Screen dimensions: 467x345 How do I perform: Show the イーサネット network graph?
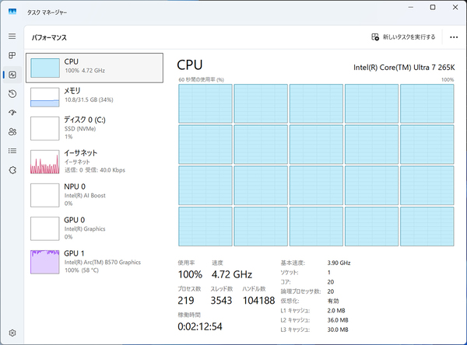click(x=94, y=160)
